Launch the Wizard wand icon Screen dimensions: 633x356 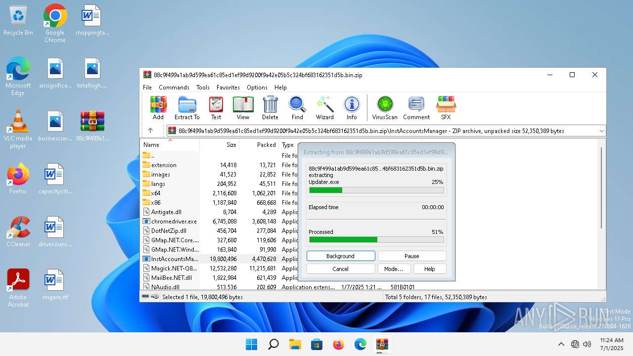click(x=325, y=108)
